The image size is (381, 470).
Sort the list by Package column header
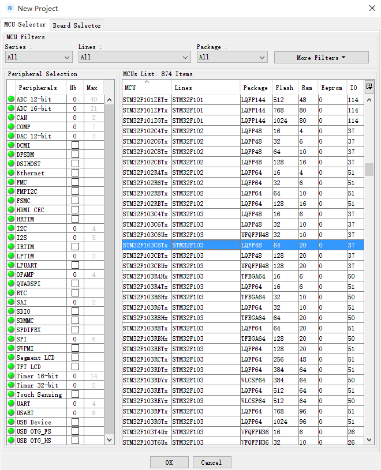256,88
